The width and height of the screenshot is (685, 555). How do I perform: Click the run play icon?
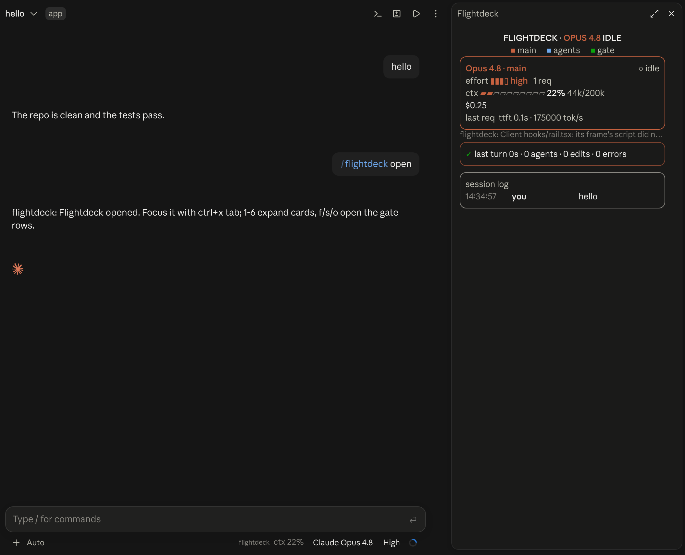coord(416,14)
